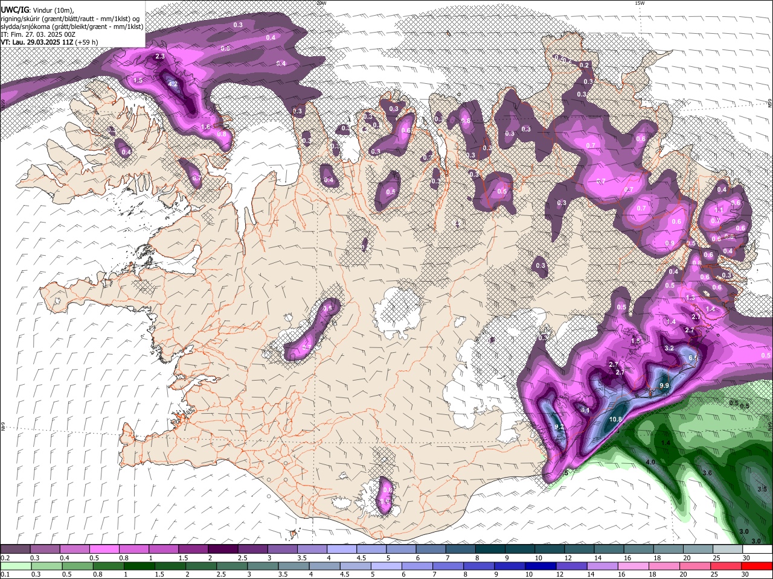Viewport: 773px width, 579px height.
Task: Click the darkest purple 2 swatch in upper legend row
Action: pos(222,549)
